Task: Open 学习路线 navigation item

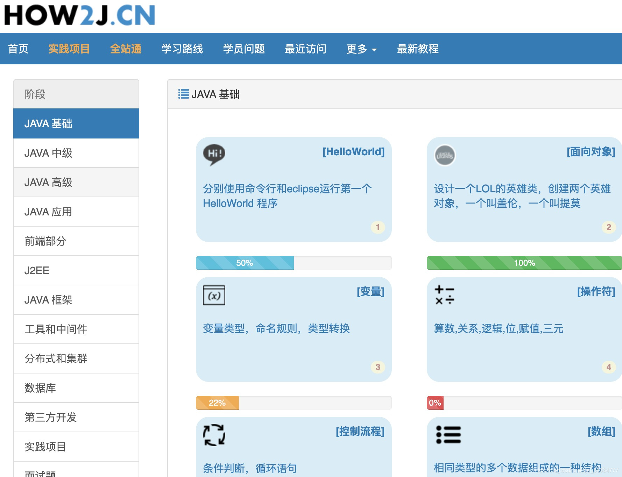Action: point(182,49)
